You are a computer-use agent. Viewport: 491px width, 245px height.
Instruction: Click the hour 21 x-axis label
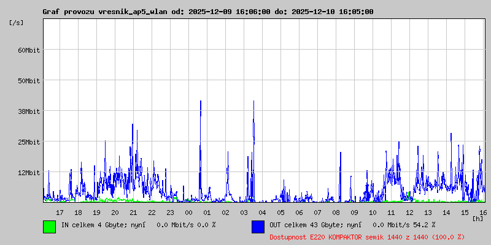click(x=133, y=213)
